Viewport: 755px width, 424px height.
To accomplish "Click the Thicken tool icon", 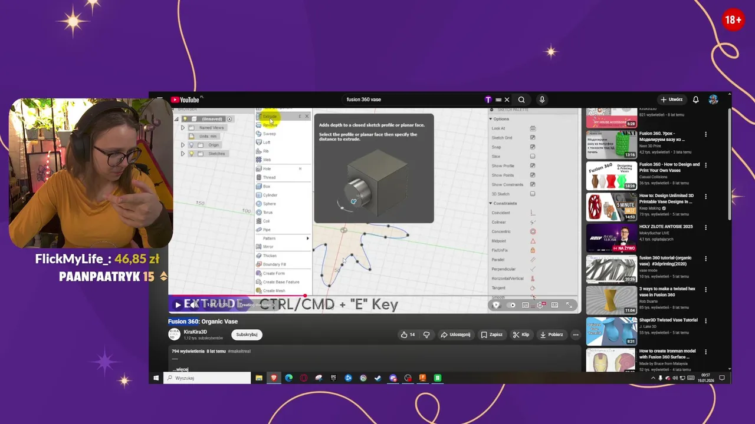I will tap(258, 256).
